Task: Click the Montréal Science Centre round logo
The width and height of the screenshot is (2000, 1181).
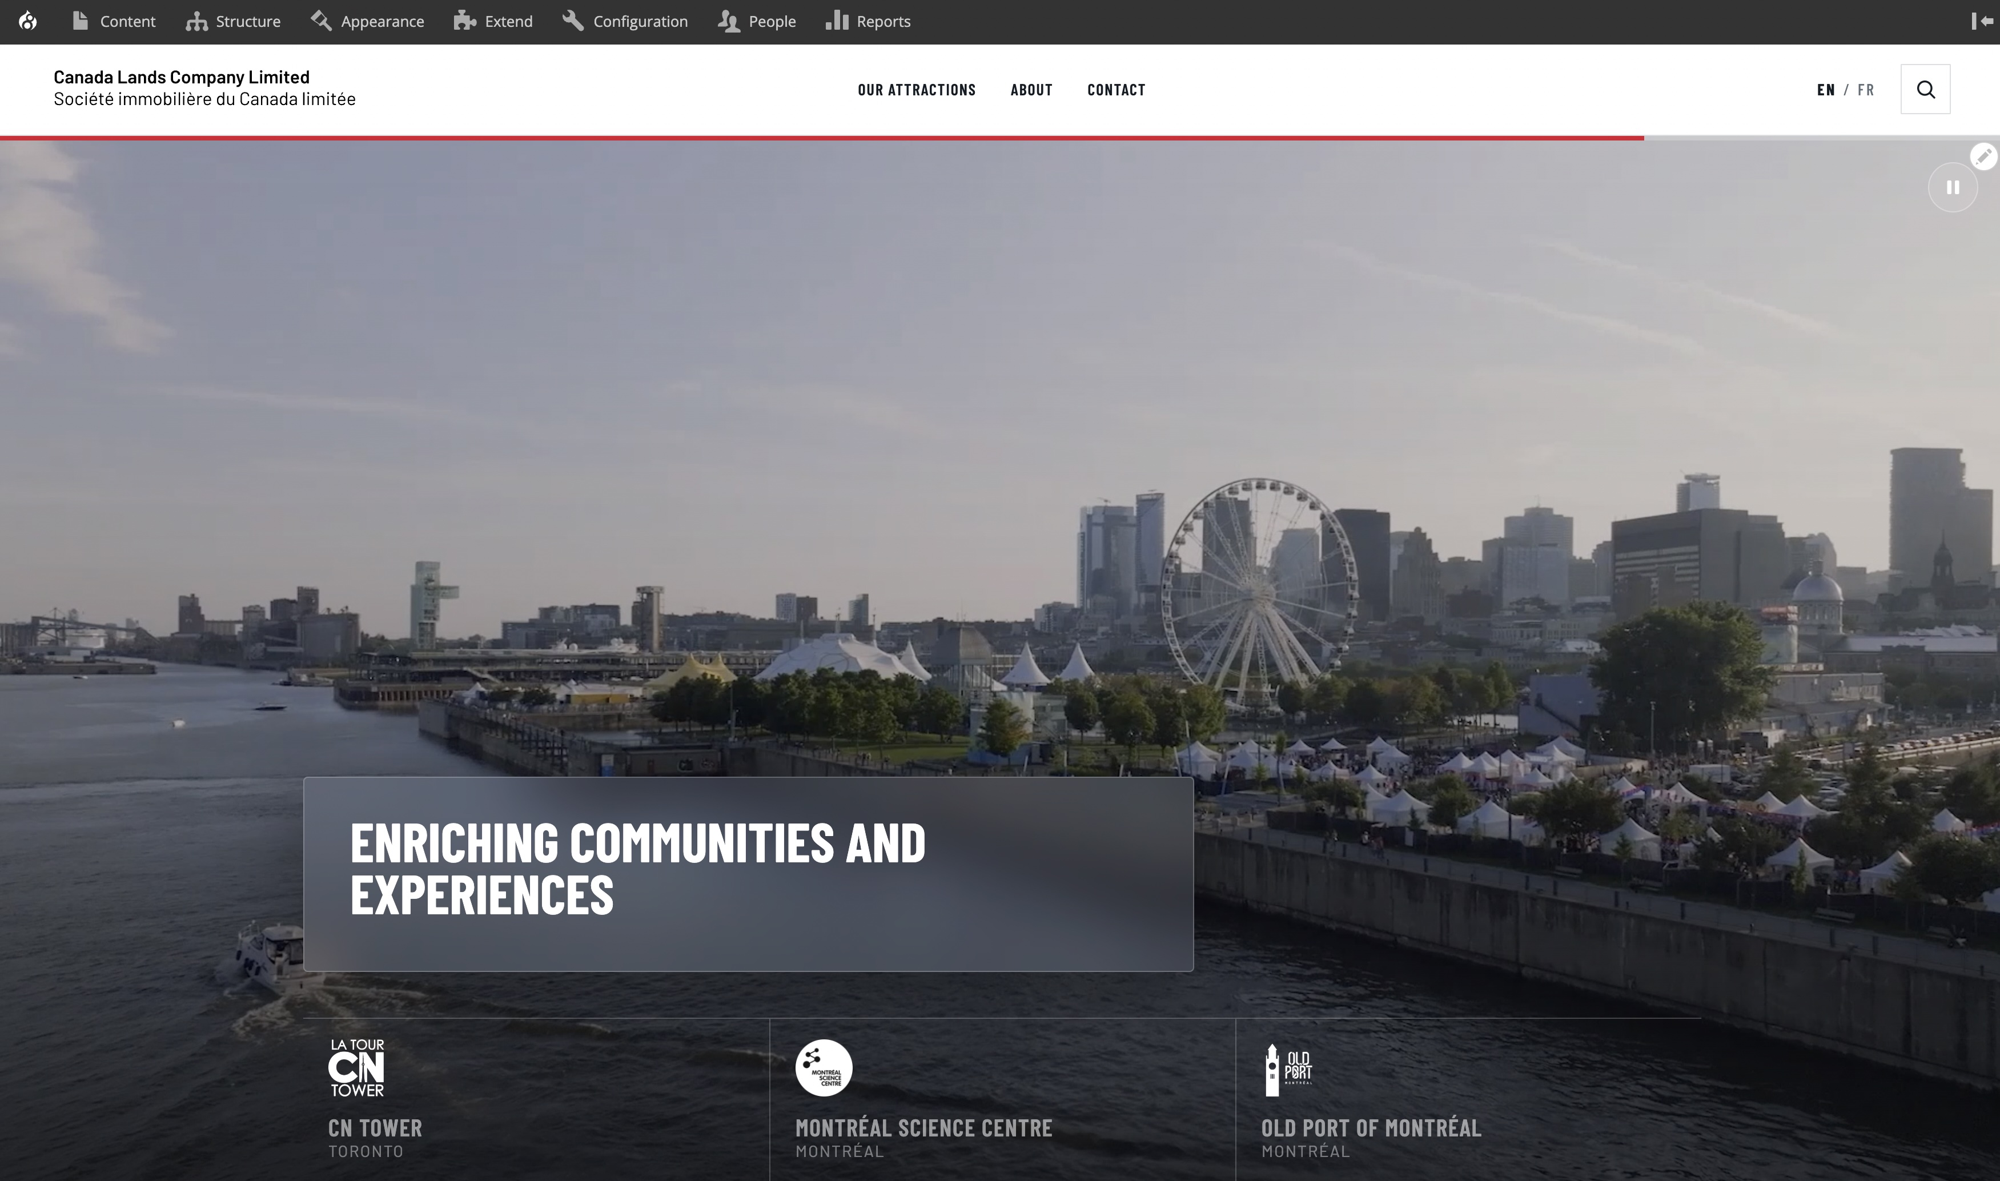Action: (x=824, y=1068)
